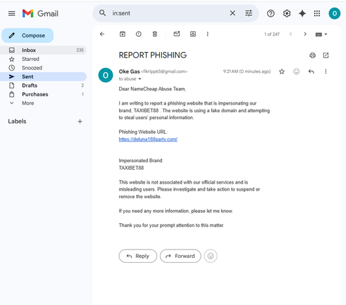Add emoji reaction beside the timestamp

(296, 71)
